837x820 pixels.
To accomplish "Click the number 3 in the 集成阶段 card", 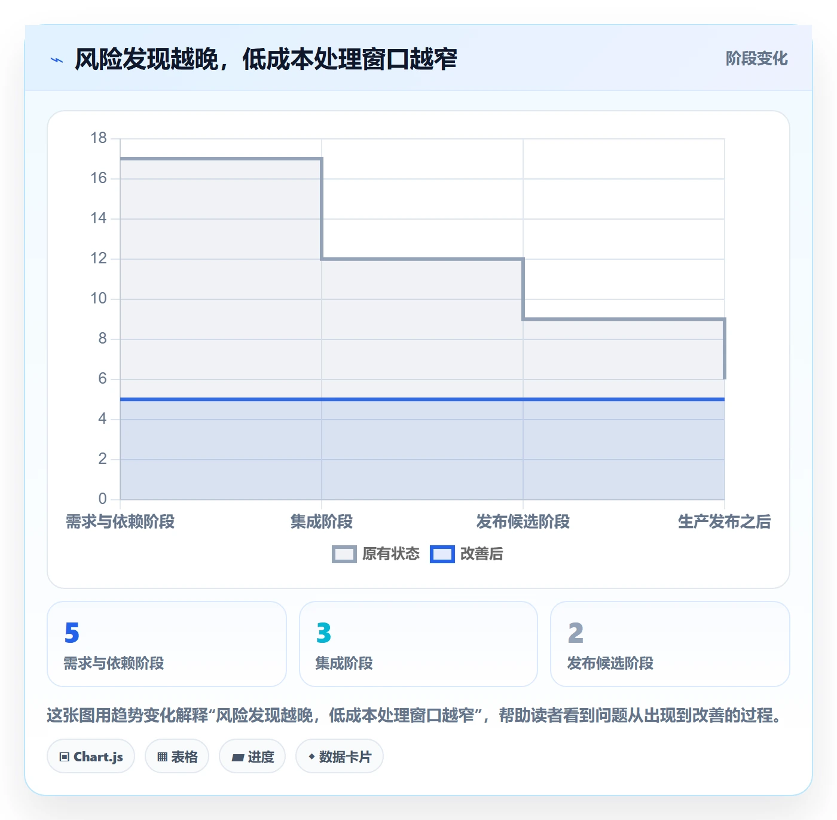I will tap(323, 633).
